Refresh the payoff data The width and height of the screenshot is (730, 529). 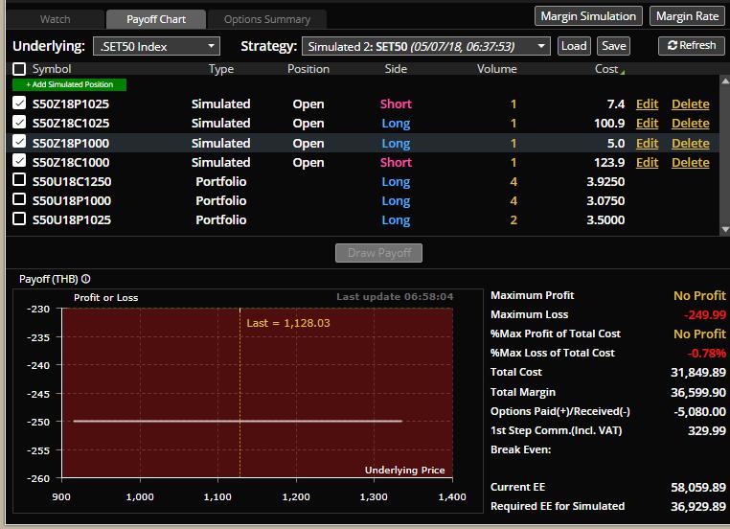tap(692, 46)
